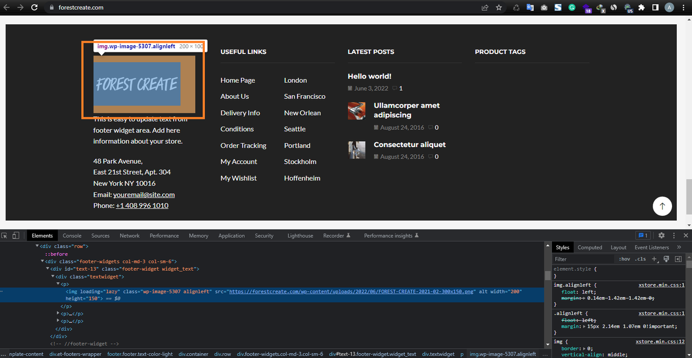Open the profile avatar labeled A
Viewport: 692px width, 358px height.
(x=669, y=8)
